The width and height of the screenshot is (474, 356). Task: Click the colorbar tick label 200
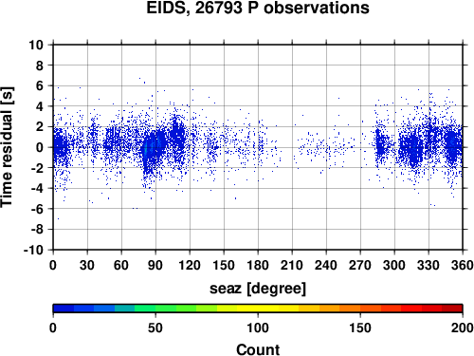click(x=462, y=328)
